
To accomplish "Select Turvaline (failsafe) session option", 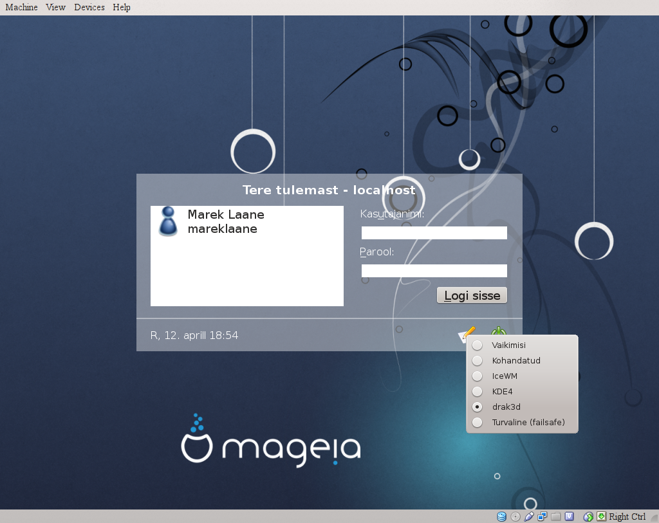I will (x=522, y=422).
